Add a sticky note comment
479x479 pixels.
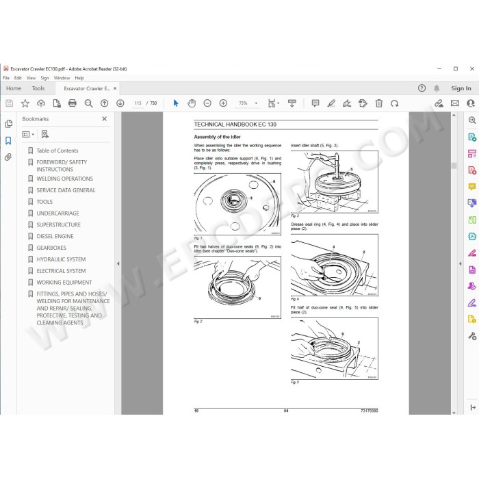(315, 103)
